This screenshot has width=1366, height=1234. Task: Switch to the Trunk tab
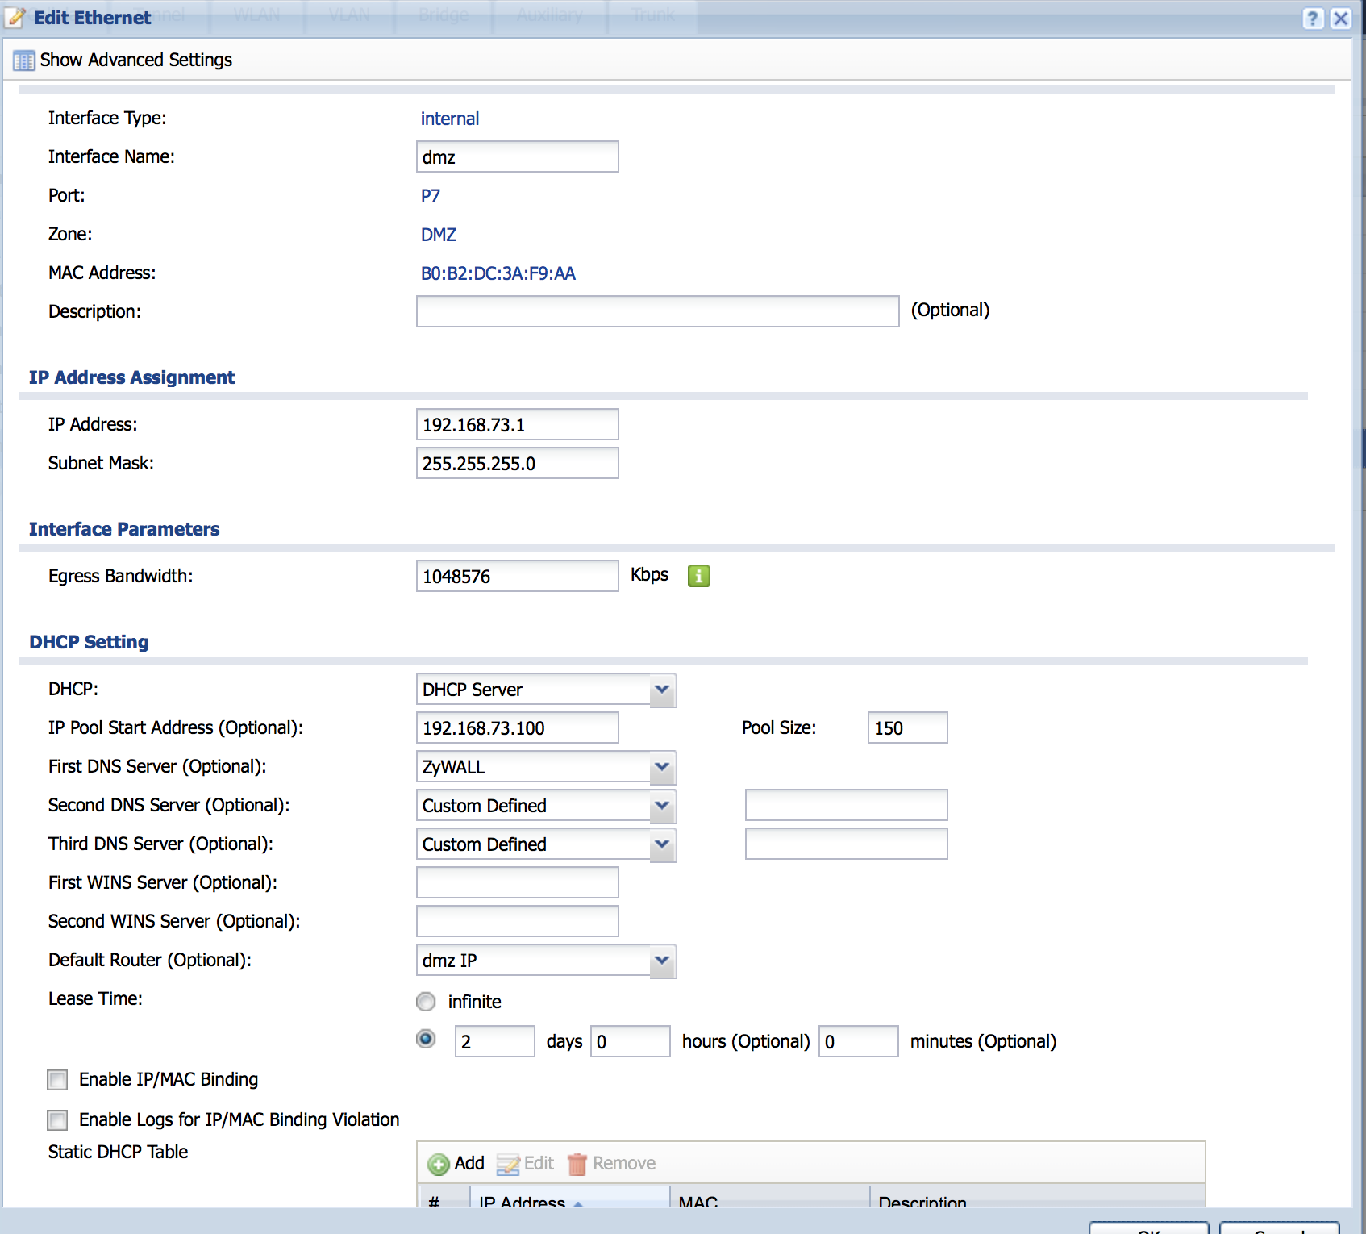652,14
